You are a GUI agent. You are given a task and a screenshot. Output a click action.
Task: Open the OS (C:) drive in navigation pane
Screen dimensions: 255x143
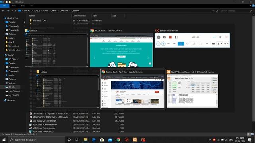(x=12, y=87)
